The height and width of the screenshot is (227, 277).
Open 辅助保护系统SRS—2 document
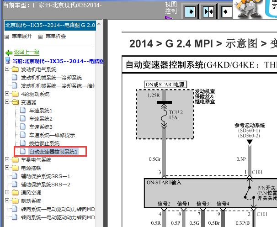46,185
